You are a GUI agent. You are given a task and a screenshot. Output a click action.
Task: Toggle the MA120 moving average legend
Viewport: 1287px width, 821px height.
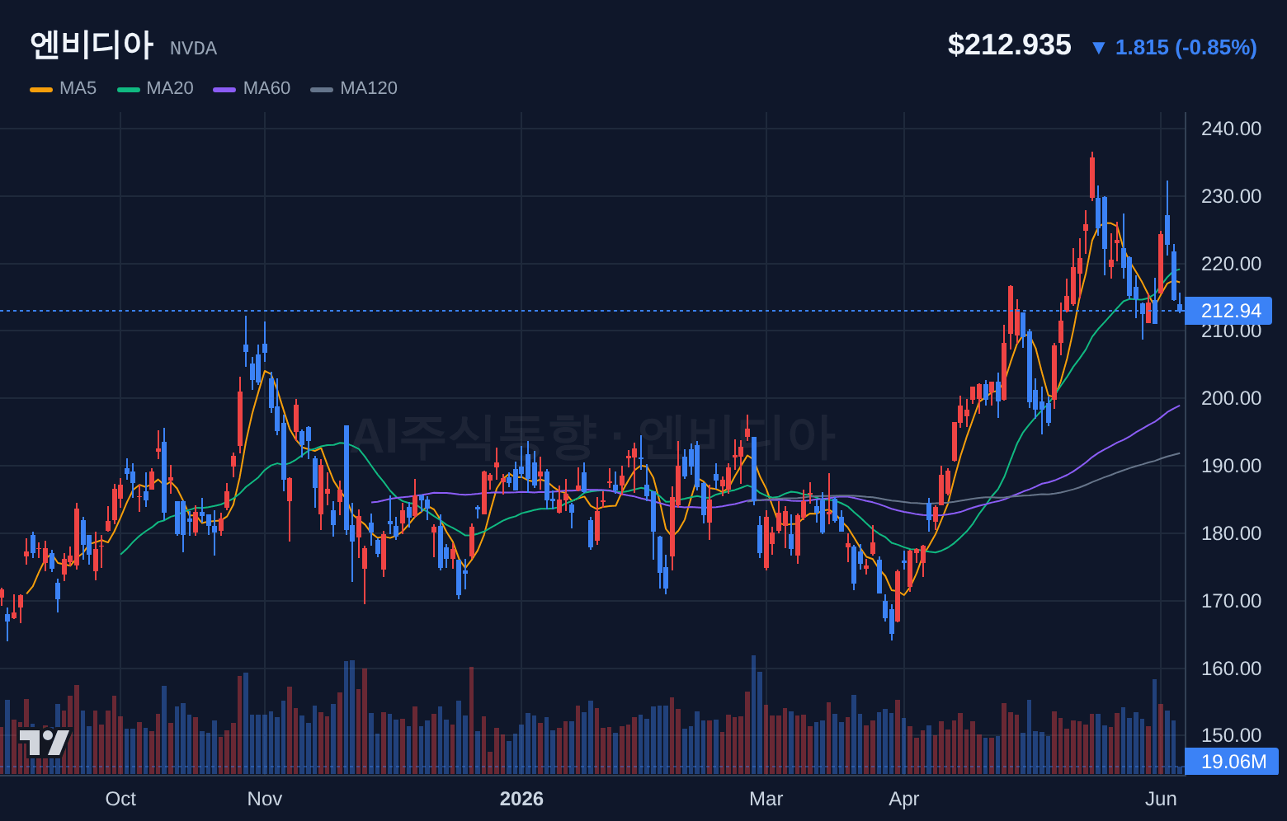pyautogui.click(x=354, y=88)
